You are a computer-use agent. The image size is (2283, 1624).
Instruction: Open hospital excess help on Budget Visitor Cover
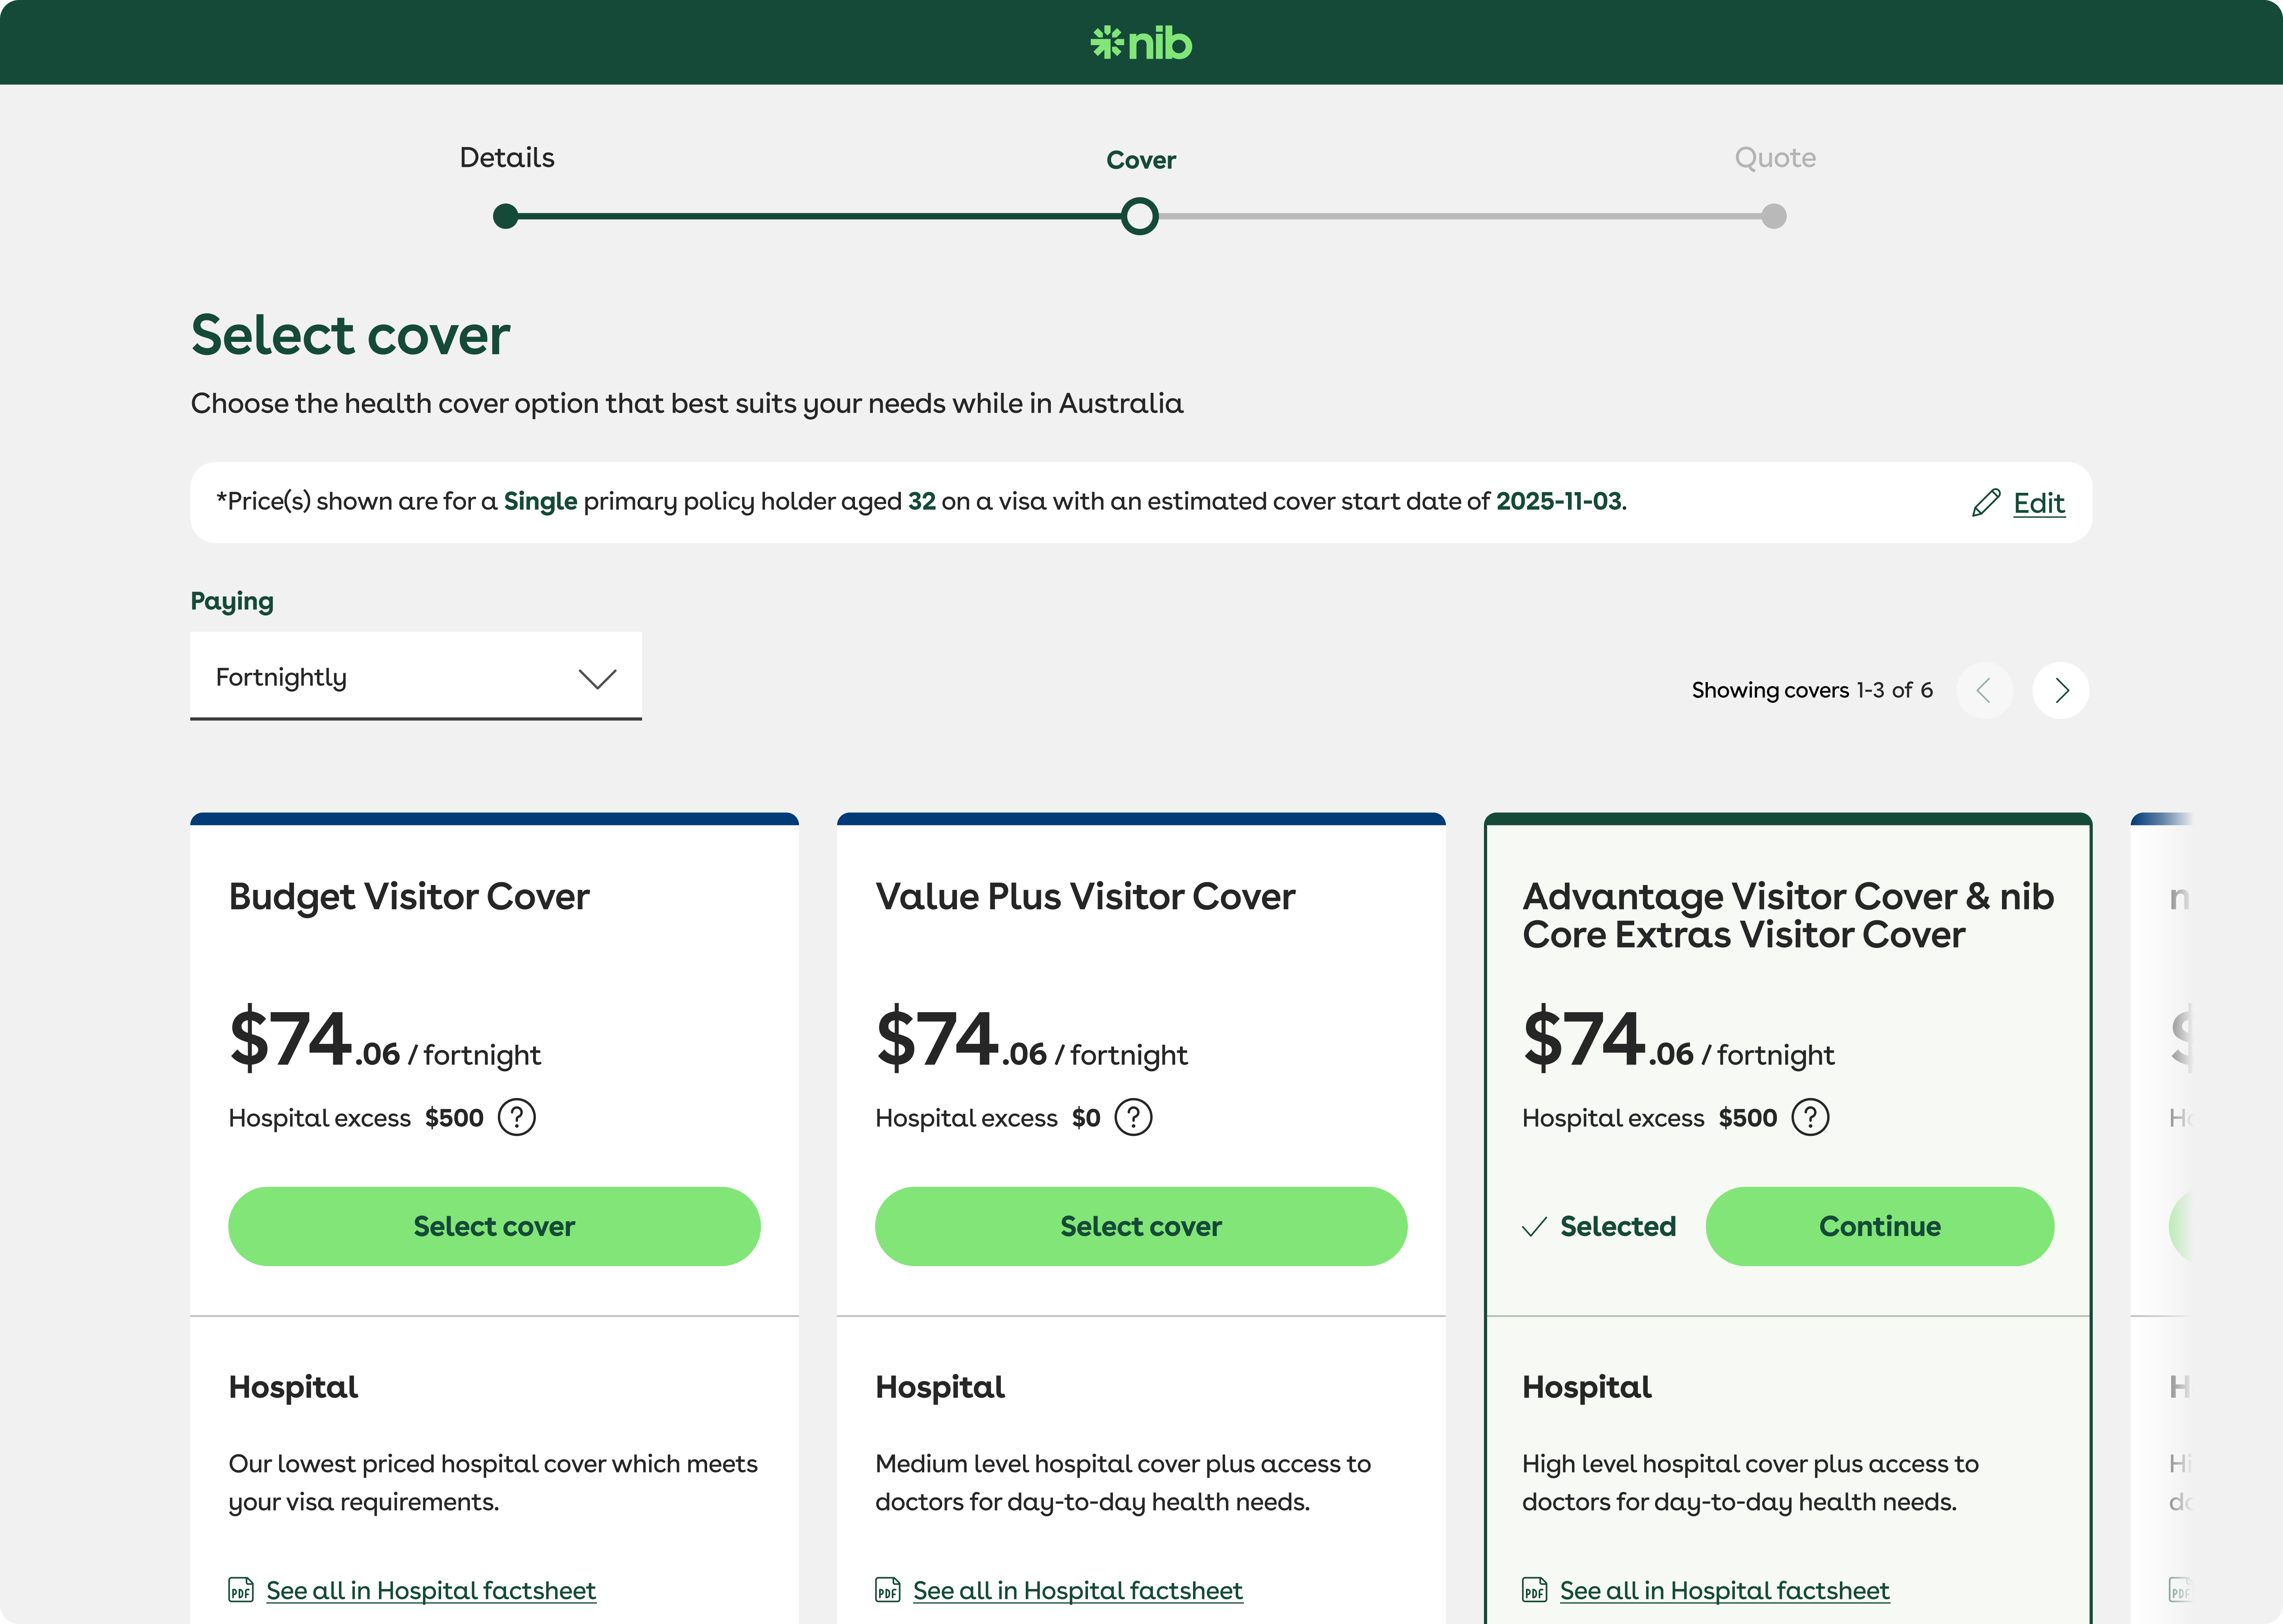517,1117
